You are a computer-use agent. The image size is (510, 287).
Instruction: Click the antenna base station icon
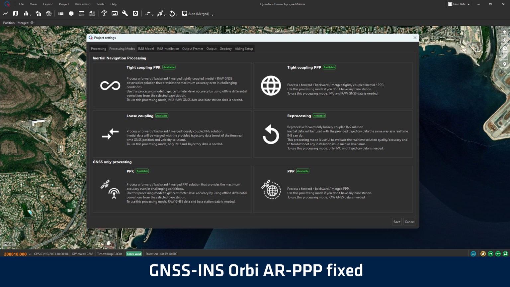pyautogui.click(x=104, y=14)
